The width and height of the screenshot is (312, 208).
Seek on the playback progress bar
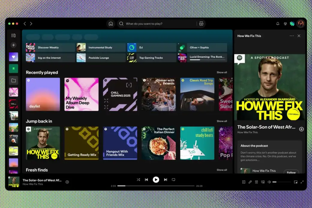(156, 186)
